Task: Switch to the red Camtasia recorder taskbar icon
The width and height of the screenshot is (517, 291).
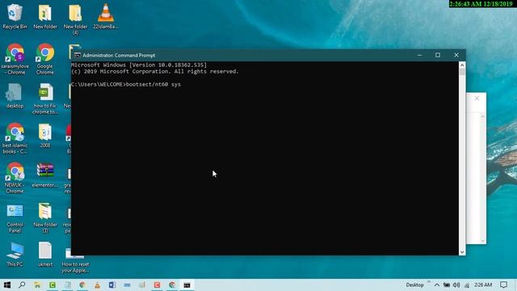Action: (x=157, y=285)
